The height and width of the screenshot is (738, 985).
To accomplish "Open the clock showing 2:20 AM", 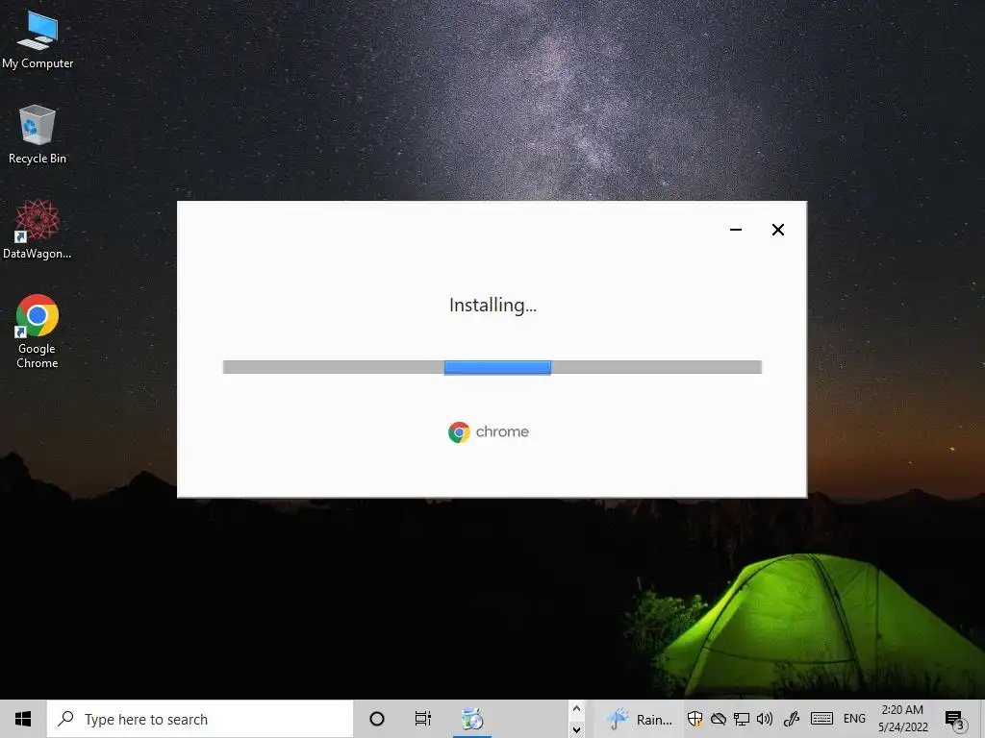I will coord(902,719).
